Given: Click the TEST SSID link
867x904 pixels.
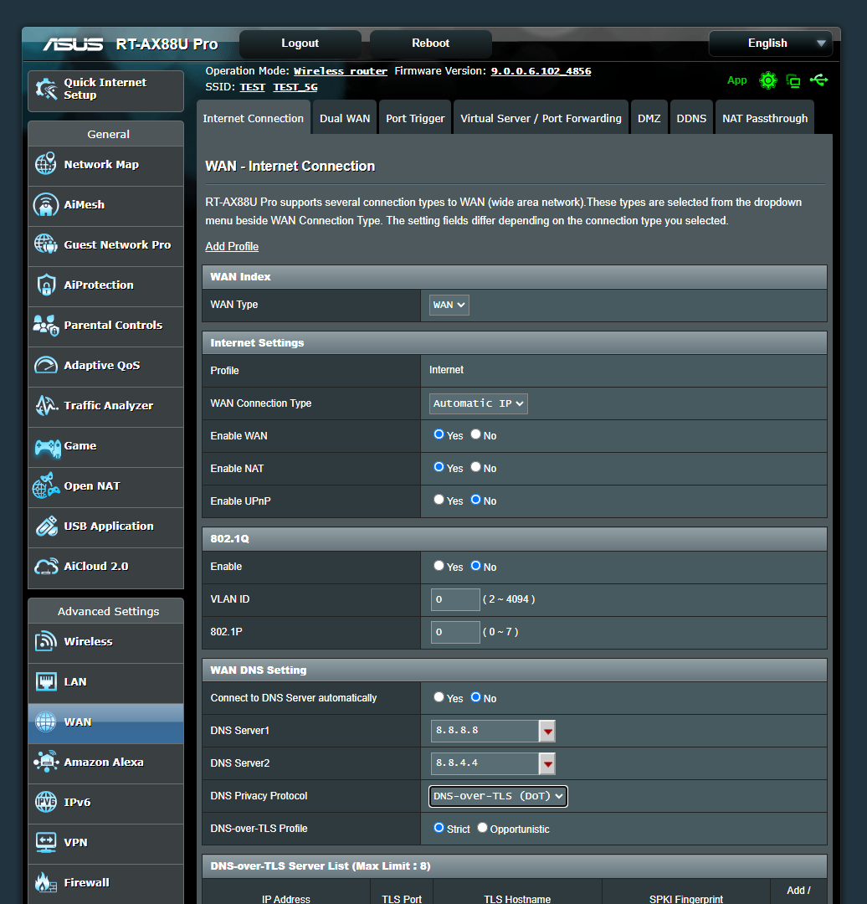Looking at the screenshot, I should (x=252, y=87).
